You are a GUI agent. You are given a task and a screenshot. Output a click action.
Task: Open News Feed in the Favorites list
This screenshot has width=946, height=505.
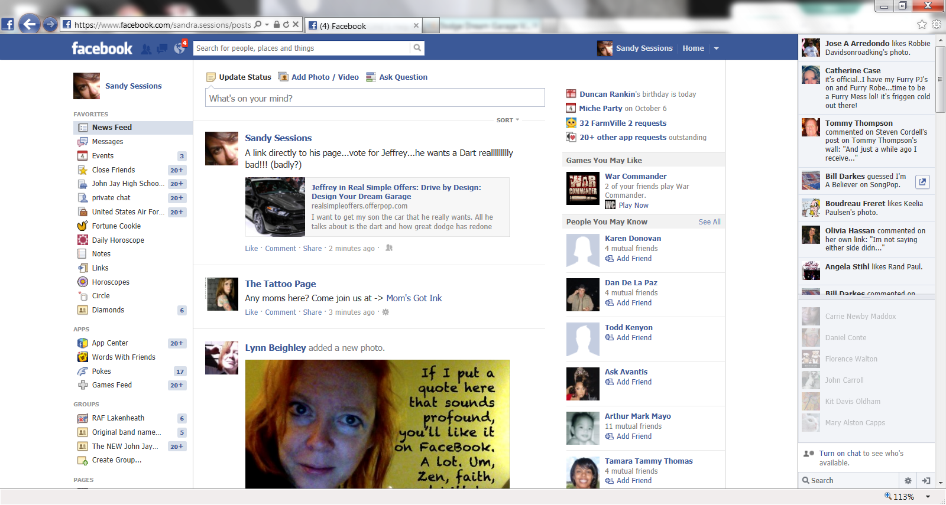pyautogui.click(x=133, y=128)
